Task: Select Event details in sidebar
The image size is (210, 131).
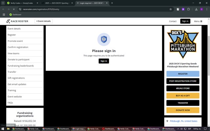Action: click(25, 28)
